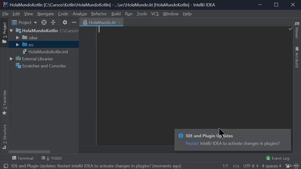Switch to the HolaMundo.kt editor tab

(102, 23)
